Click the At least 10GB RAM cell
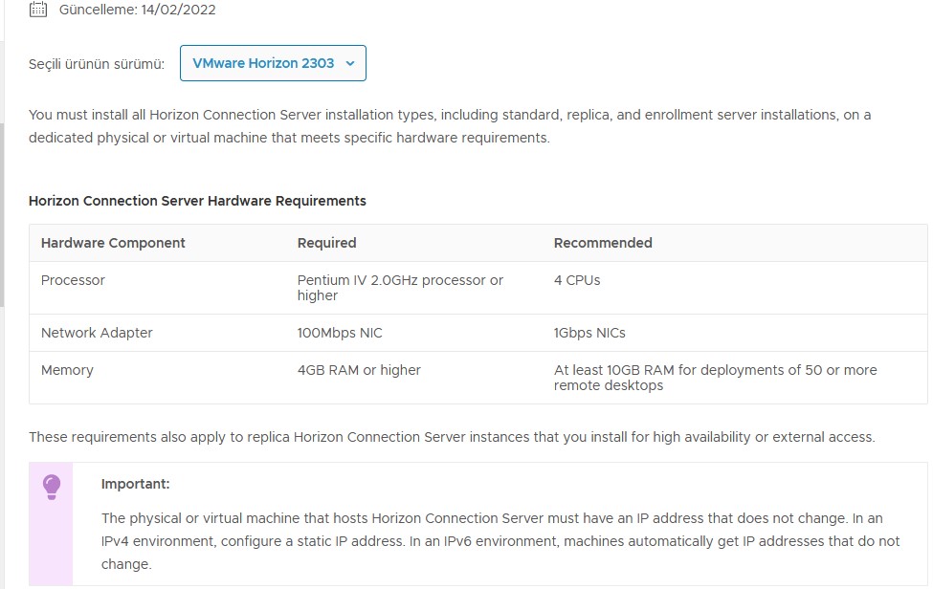This screenshot has width=933, height=589. pos(715,378)
